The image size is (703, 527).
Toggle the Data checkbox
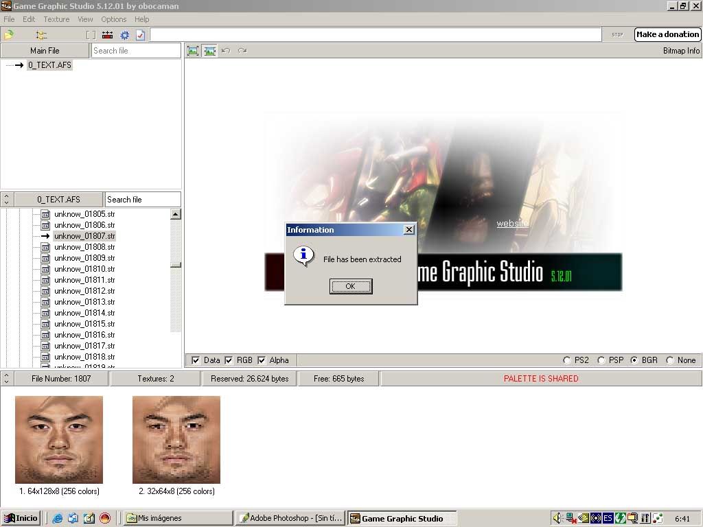196,360
